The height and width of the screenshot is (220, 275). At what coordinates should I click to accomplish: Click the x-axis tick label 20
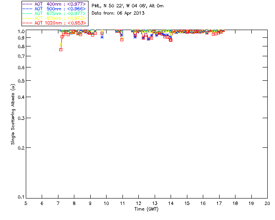point(267,203)
